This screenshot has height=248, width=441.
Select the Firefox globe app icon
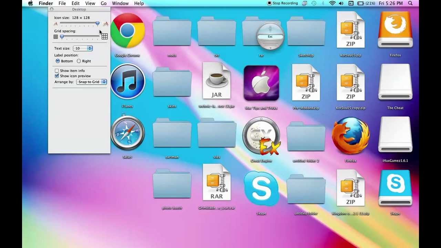tap(350, 136)
